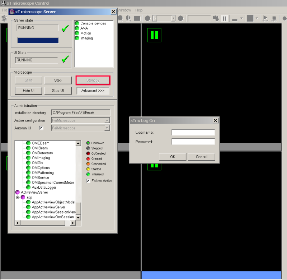Click the stop square icon in the top toolbar
This screenshot has width=287, height=280.
[x=274, y=18]
